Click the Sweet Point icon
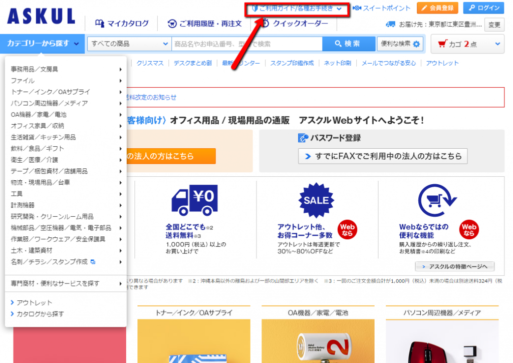Screen dimensions: 513x363 tap(357, 8)
